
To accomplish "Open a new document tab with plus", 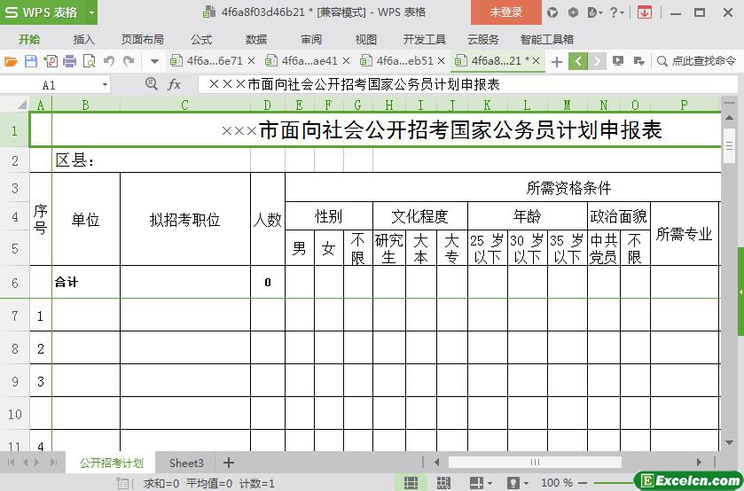I will pyautogui.click(x=557, y=61).
